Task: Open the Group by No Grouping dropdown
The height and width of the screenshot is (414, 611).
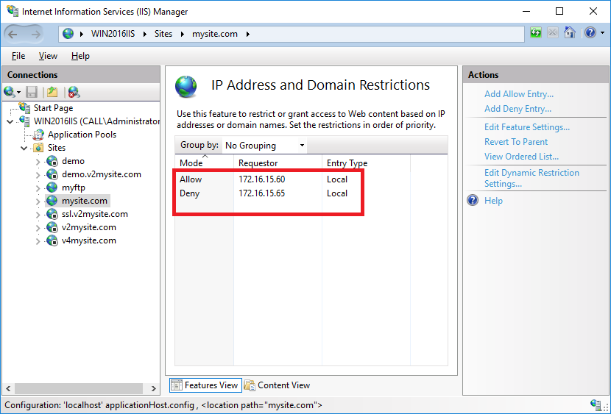Action: [x=264, y=145]
